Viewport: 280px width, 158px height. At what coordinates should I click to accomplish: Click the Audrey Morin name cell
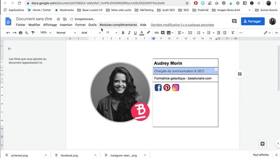tap(185, 63)
